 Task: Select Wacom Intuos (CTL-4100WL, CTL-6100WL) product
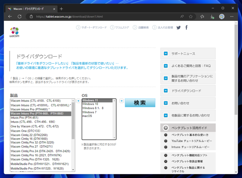pos(40,105)
